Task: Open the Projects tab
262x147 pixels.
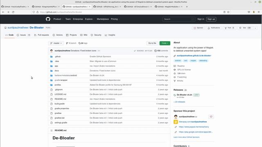Action: tap(71, 35)
